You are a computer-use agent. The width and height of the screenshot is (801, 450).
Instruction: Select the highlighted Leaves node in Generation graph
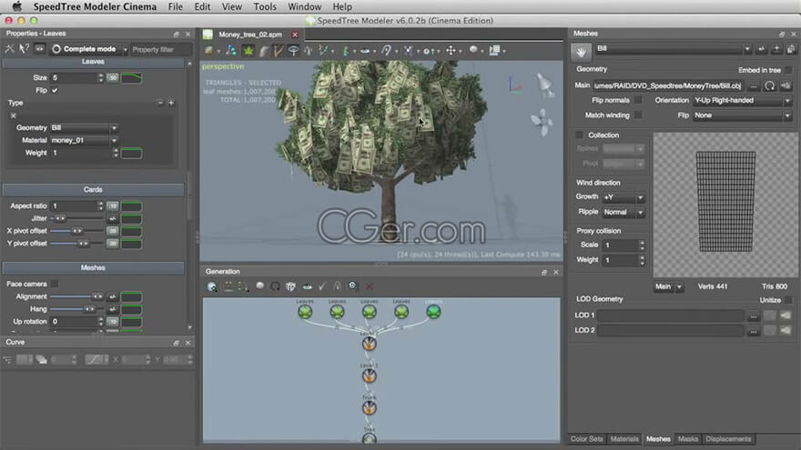click(433, 311)
